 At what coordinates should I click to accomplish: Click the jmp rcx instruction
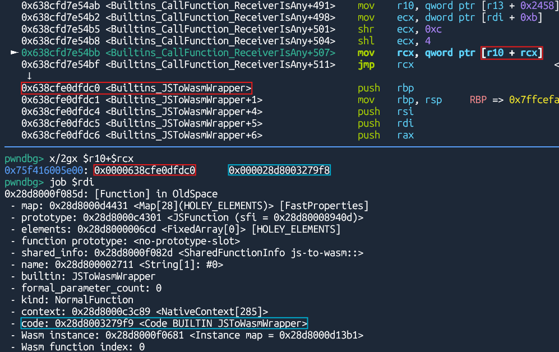point(385,64)
